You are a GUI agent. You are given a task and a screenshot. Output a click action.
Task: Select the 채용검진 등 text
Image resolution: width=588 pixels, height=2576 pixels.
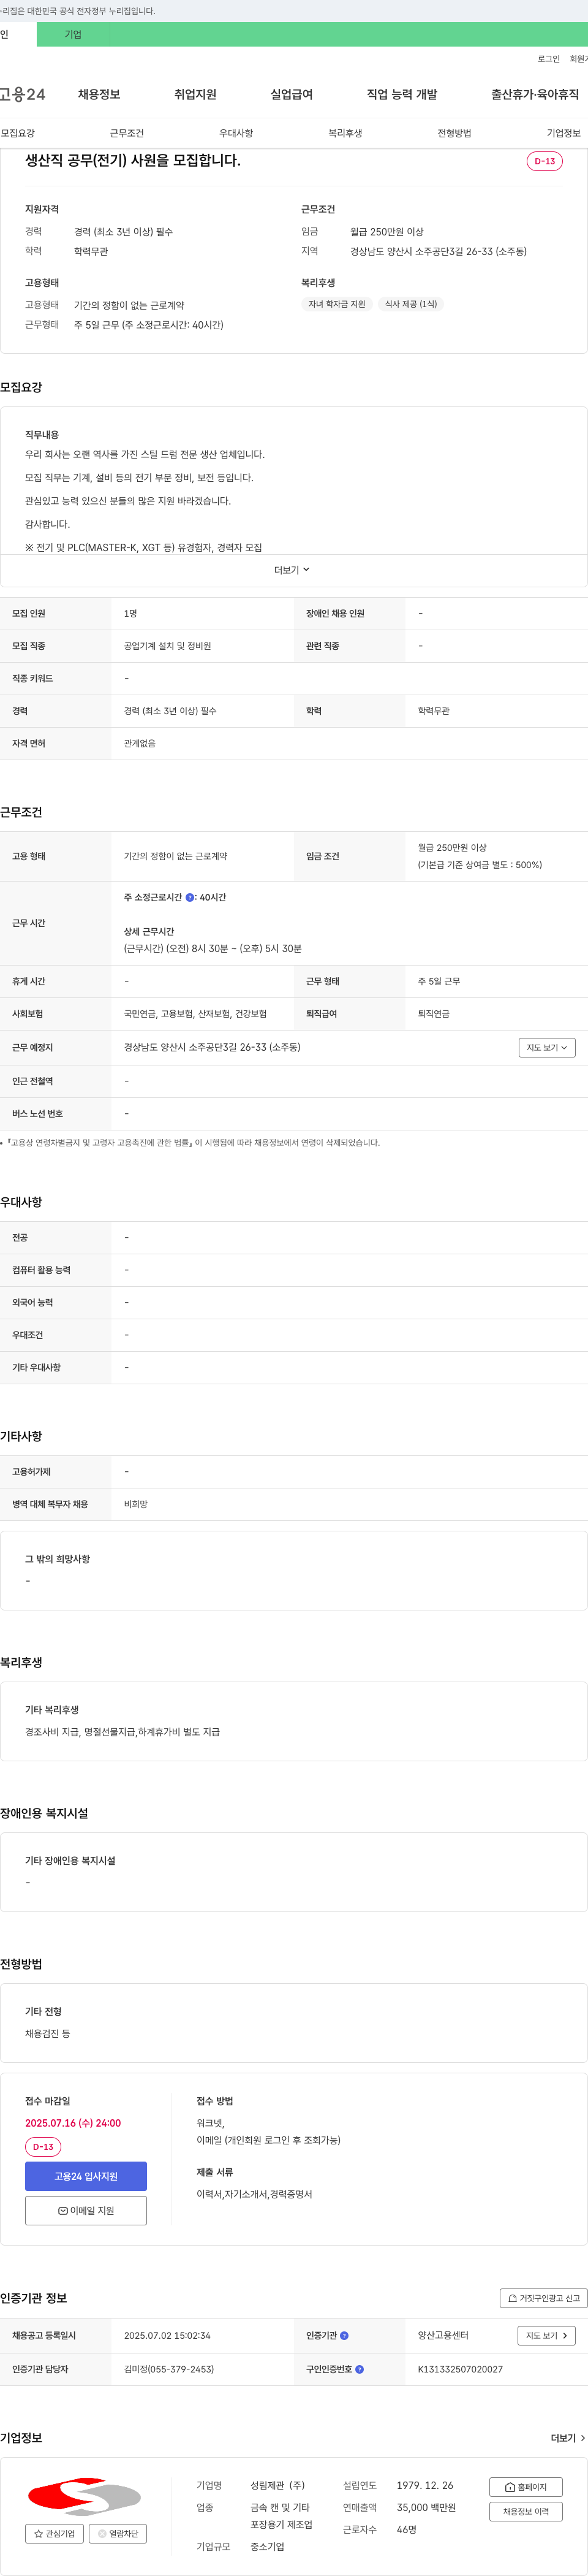click(48, 2033)
